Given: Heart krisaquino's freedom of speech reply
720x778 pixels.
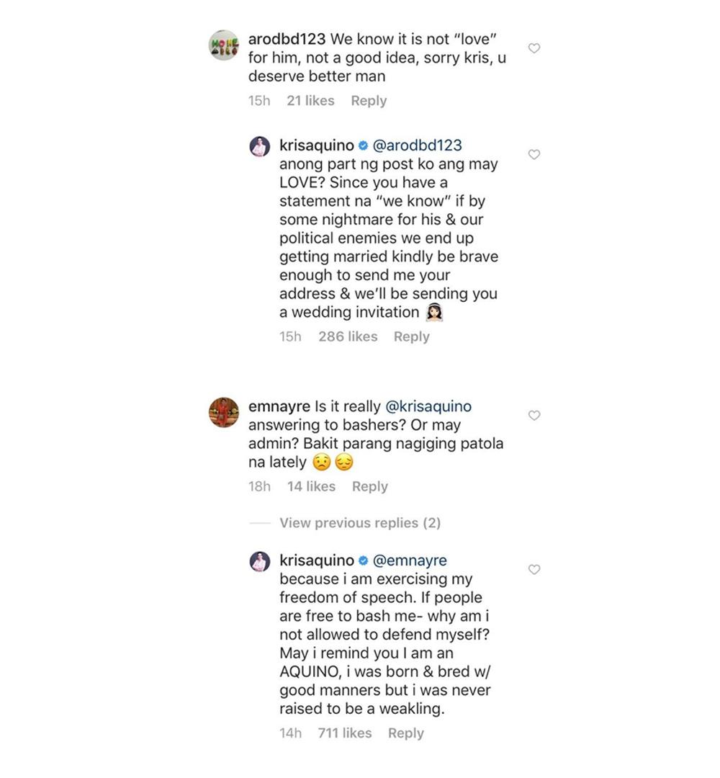Looking at the screenshot, I should pyautogui.click(x=534, y=570).
